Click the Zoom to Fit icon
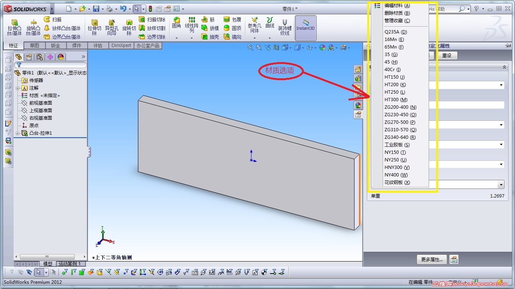 point(250,47)
